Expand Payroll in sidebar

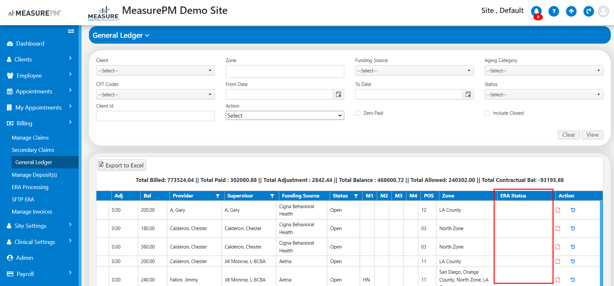[x=39, y=274]
